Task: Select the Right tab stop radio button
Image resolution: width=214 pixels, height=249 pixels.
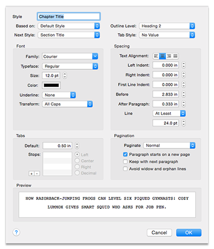Action: (x=77, y=167)
